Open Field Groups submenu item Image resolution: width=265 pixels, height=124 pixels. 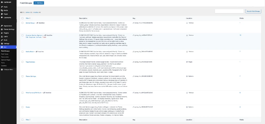(x=5, y=51)
